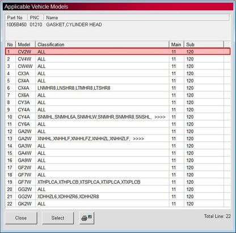Click the Select button
This screenshot has width=236, height=233.
[x=58, y=218]
